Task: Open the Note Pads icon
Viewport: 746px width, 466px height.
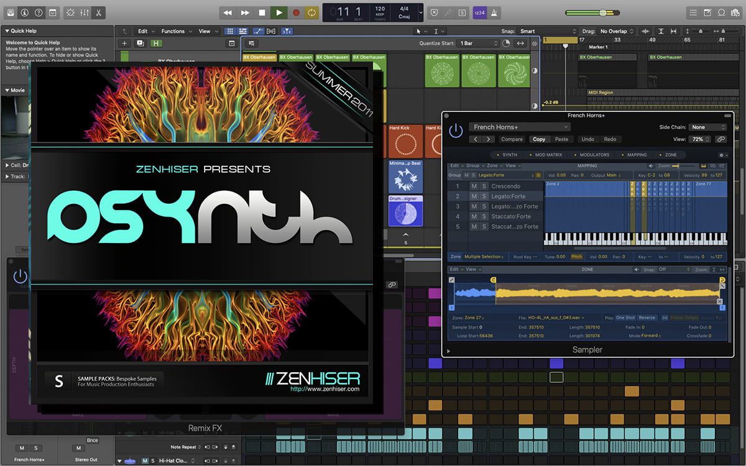Action: 708,12
